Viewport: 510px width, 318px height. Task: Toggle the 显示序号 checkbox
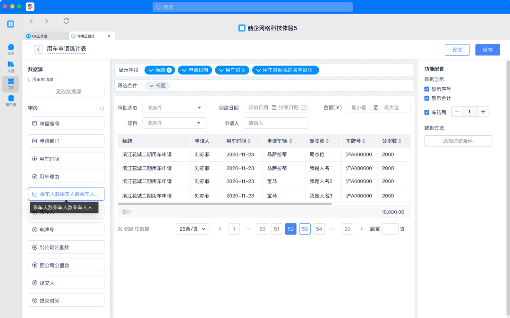click(x=427, y=89)
